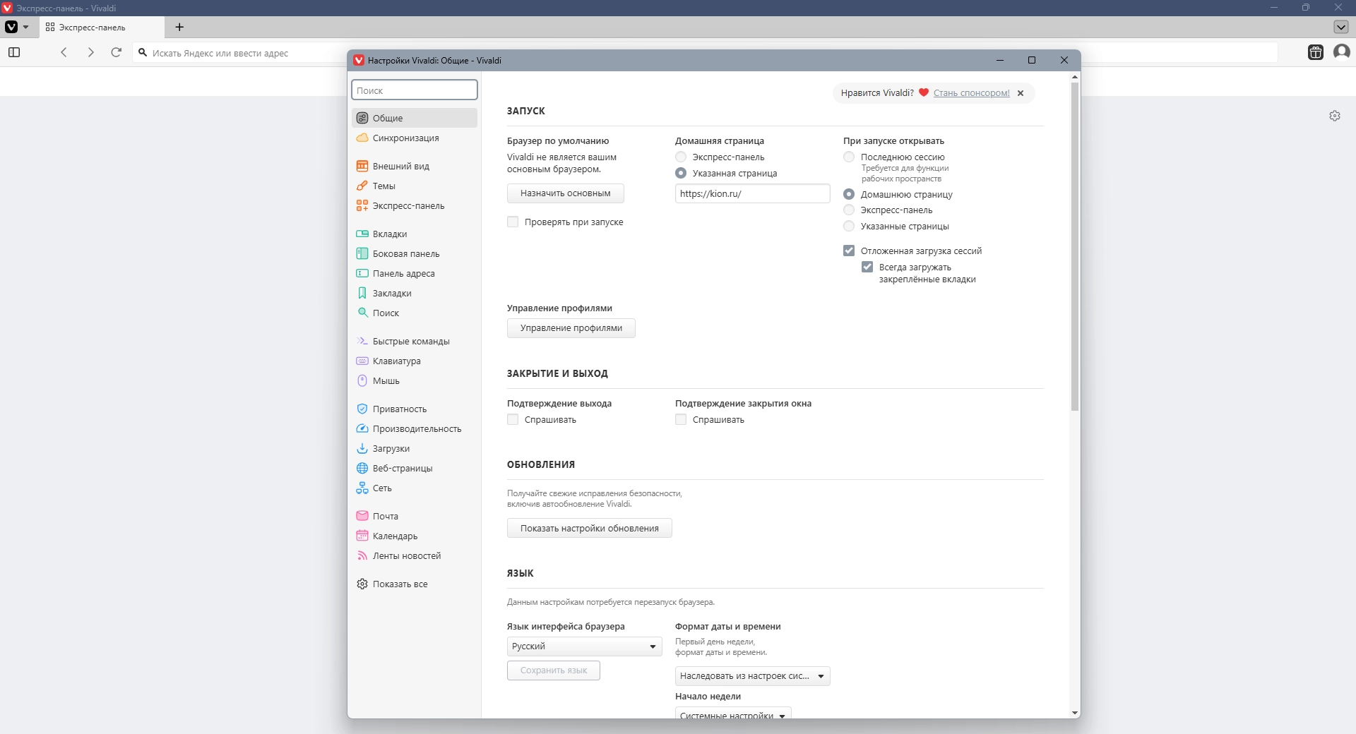Image resolution: width=1356 pixels, height=734 pixels.
Task: Open the Mouse (Мышь) settings icon
Action: coord(362,380)
